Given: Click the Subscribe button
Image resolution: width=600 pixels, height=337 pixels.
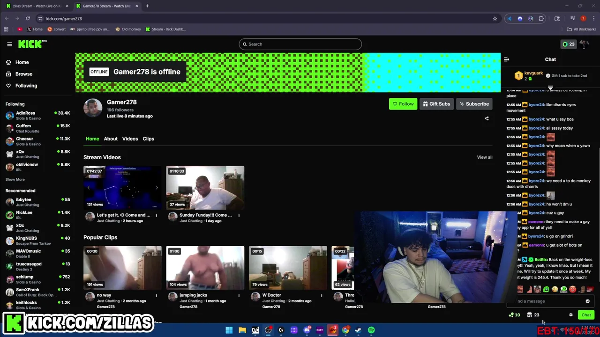Looking at the screenshot, I should pos(474,104).
